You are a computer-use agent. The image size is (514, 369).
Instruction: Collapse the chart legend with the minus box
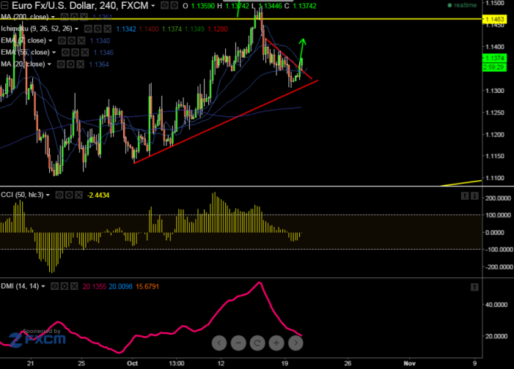pos(4,5)
